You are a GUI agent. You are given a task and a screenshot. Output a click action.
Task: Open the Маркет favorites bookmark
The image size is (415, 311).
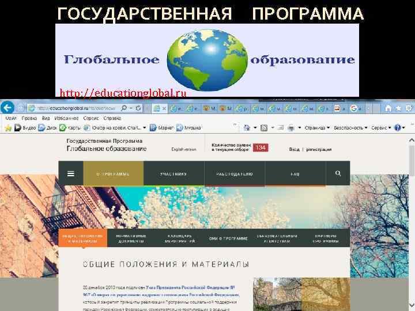[161, 128]
